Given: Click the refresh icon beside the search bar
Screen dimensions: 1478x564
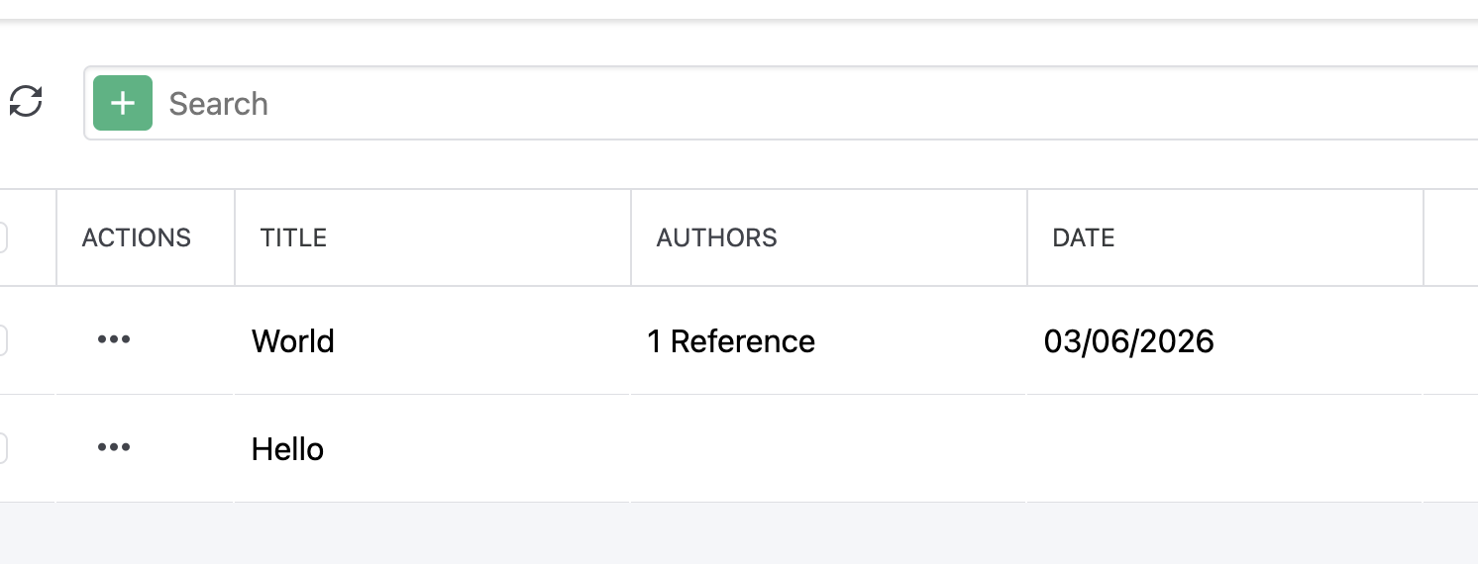Looking at the screenshot, I should click(x=26, y=102).
